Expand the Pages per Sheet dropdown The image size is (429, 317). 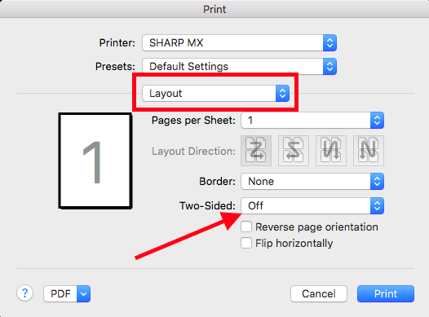tap(312, 121)
